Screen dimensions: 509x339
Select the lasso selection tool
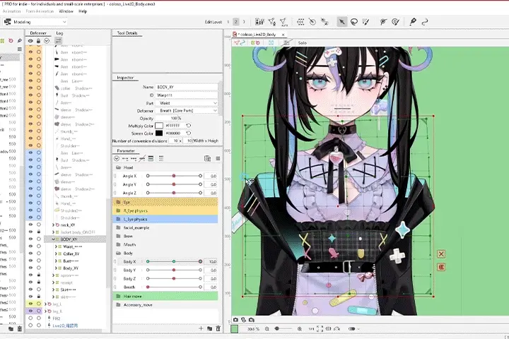click(x=354, y=22)
